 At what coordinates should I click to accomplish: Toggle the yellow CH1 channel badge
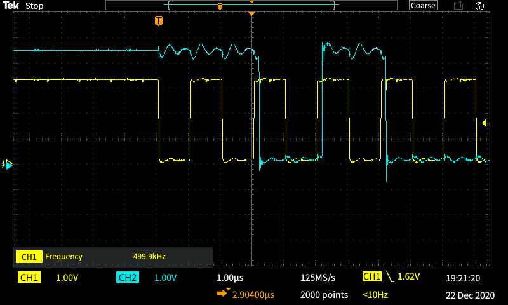(29, 278)
